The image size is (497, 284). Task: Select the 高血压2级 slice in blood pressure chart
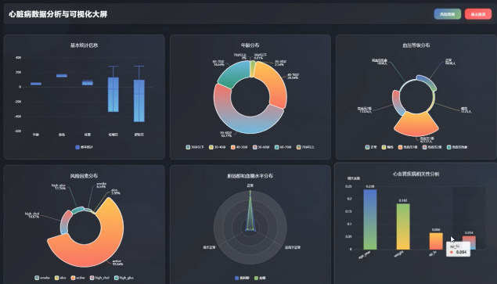(x=397, y=103)
